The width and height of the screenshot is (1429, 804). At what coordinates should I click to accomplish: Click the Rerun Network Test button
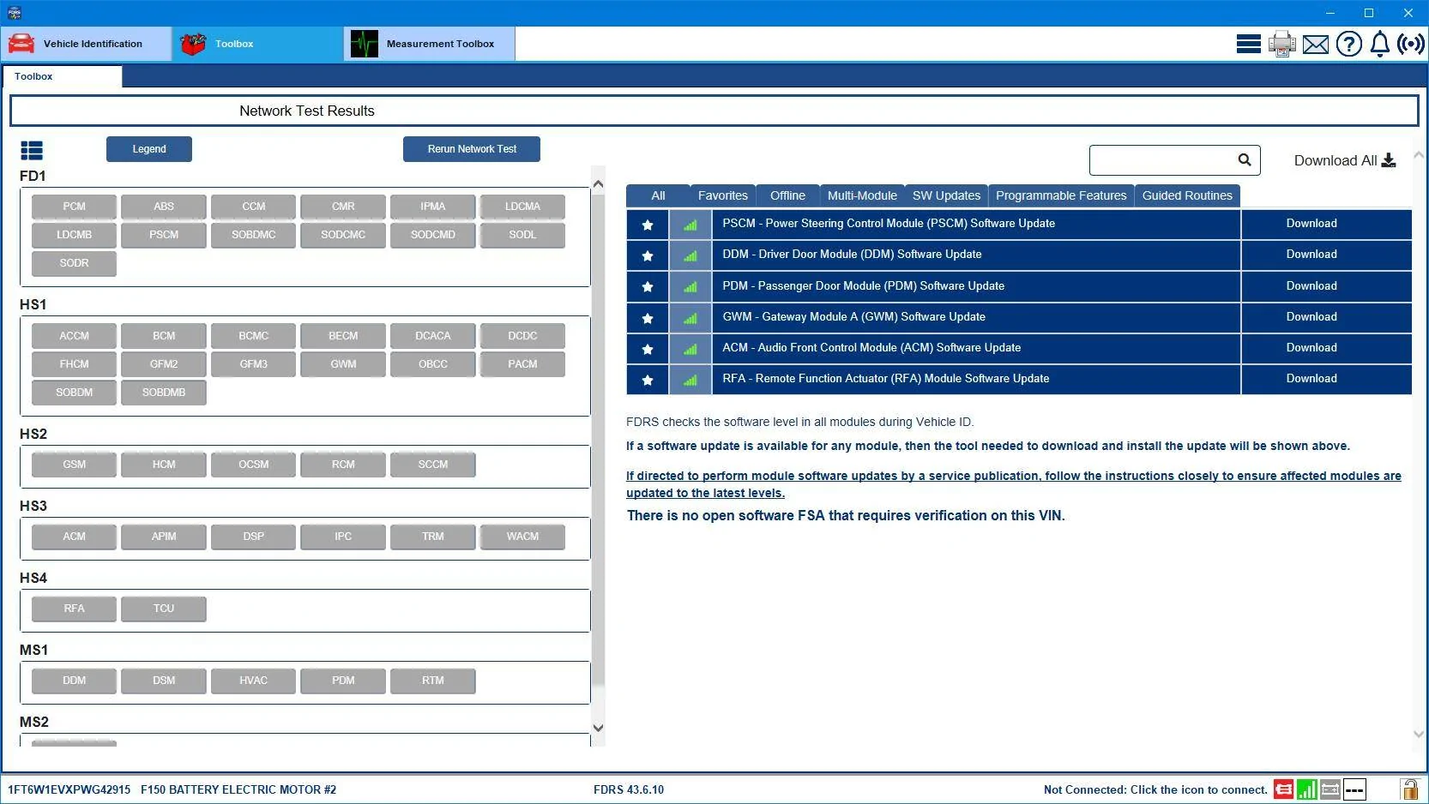(472, 149)
